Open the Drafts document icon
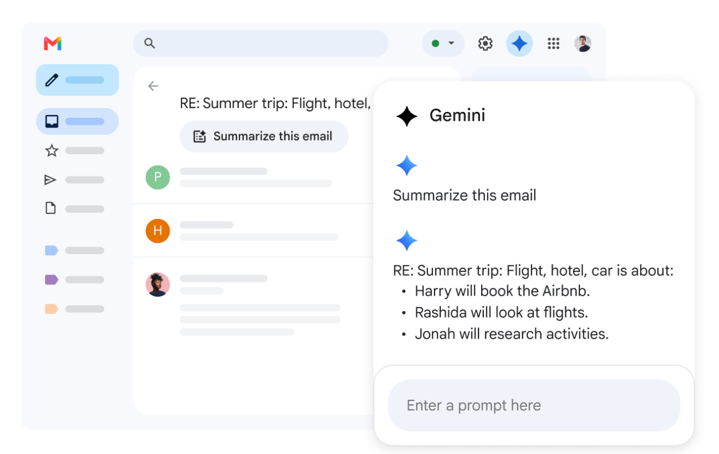Screen dimensions: 719x454 click(51, 209)
